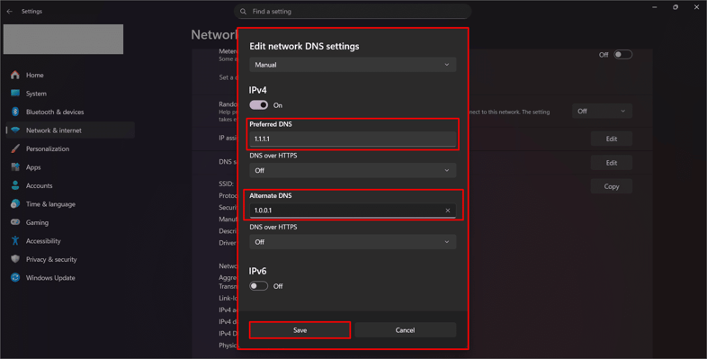Select the Windows Update icon
This screenshot has height=359, width=707.
pyautogui.click(x=15, y=278)
